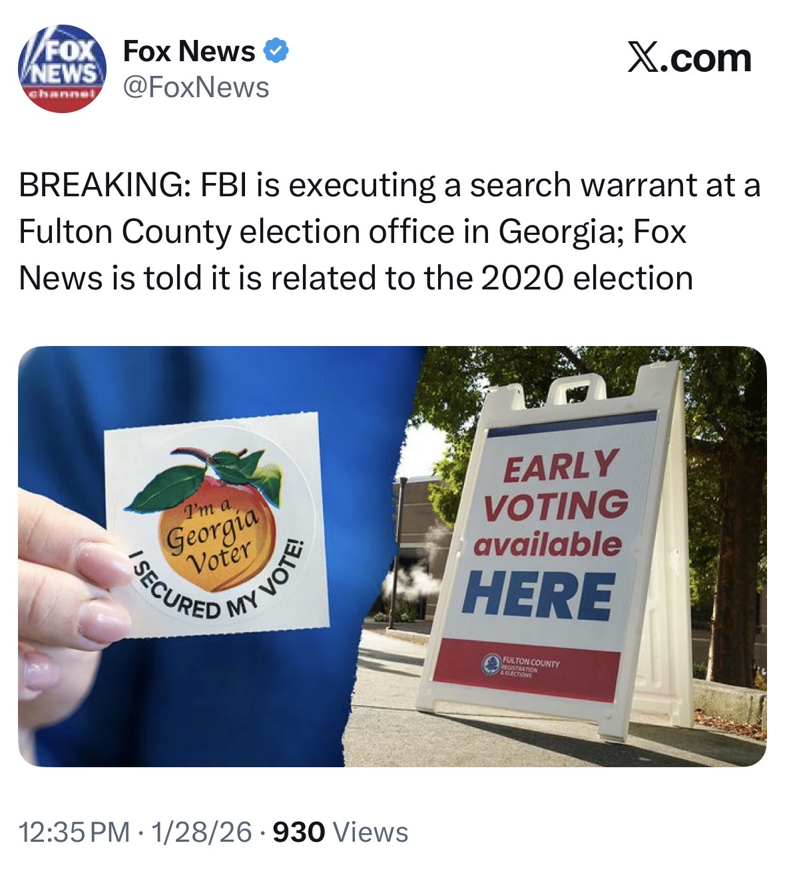Screen dimensions: 785x877
Task: View the 930 Views count
Action: coord(340,832)
